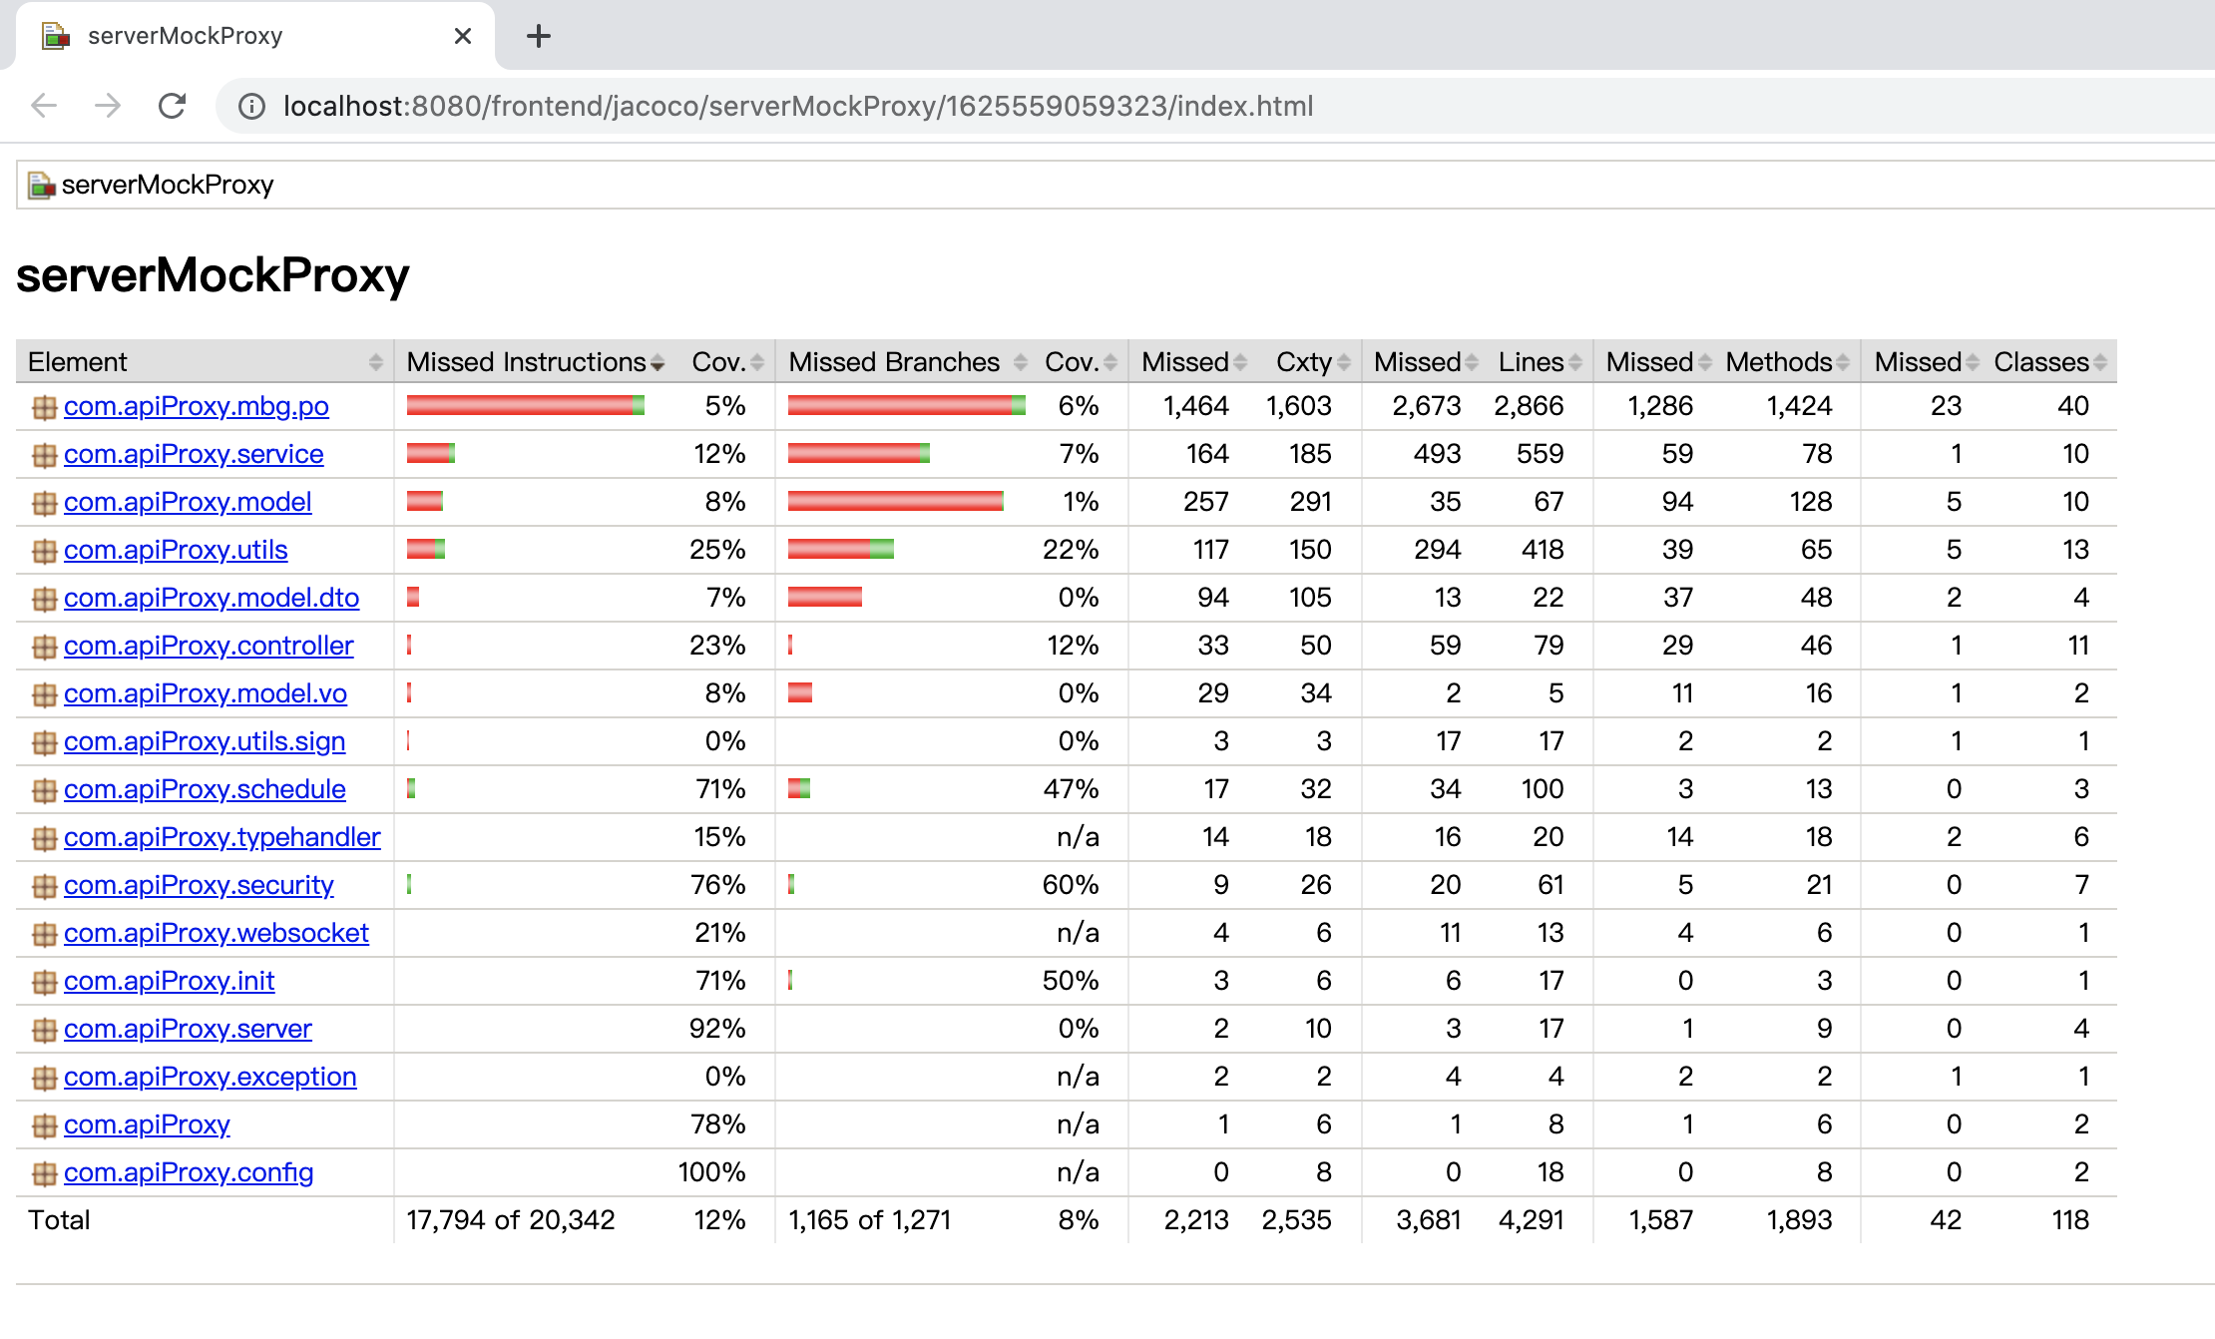Open the com.apiProxy.controller package link

pos(209,646)
